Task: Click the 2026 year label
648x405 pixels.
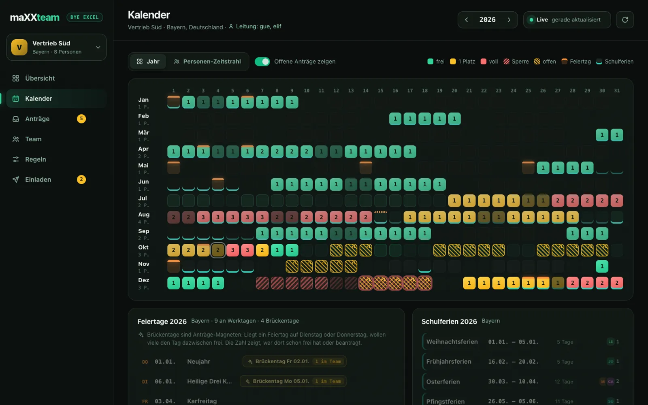Action: pos(488,20)
